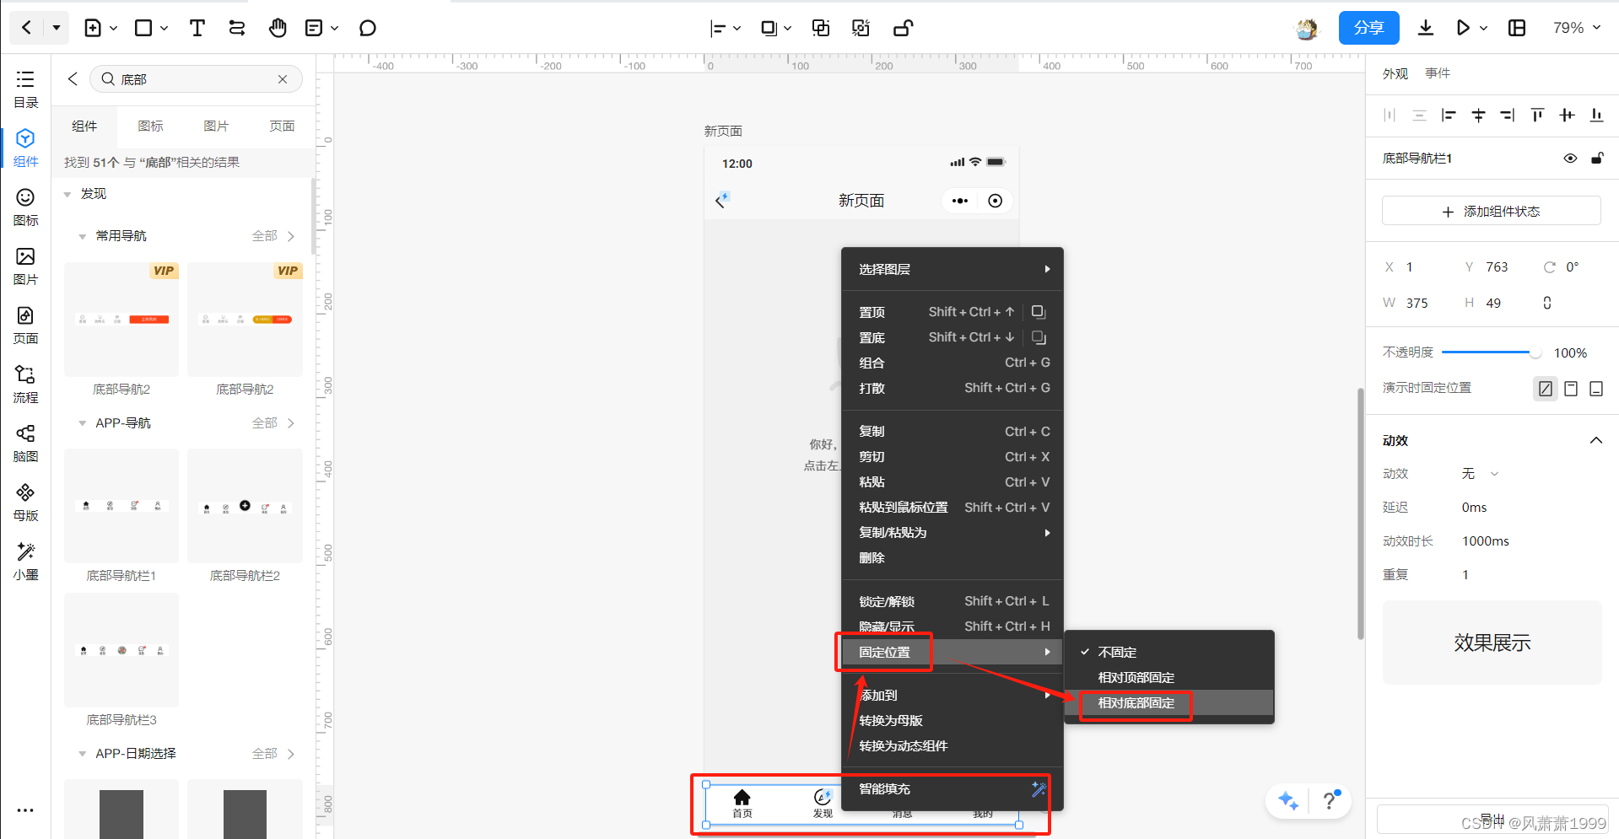Click the help question mark icon

[x=1330, y=800]
